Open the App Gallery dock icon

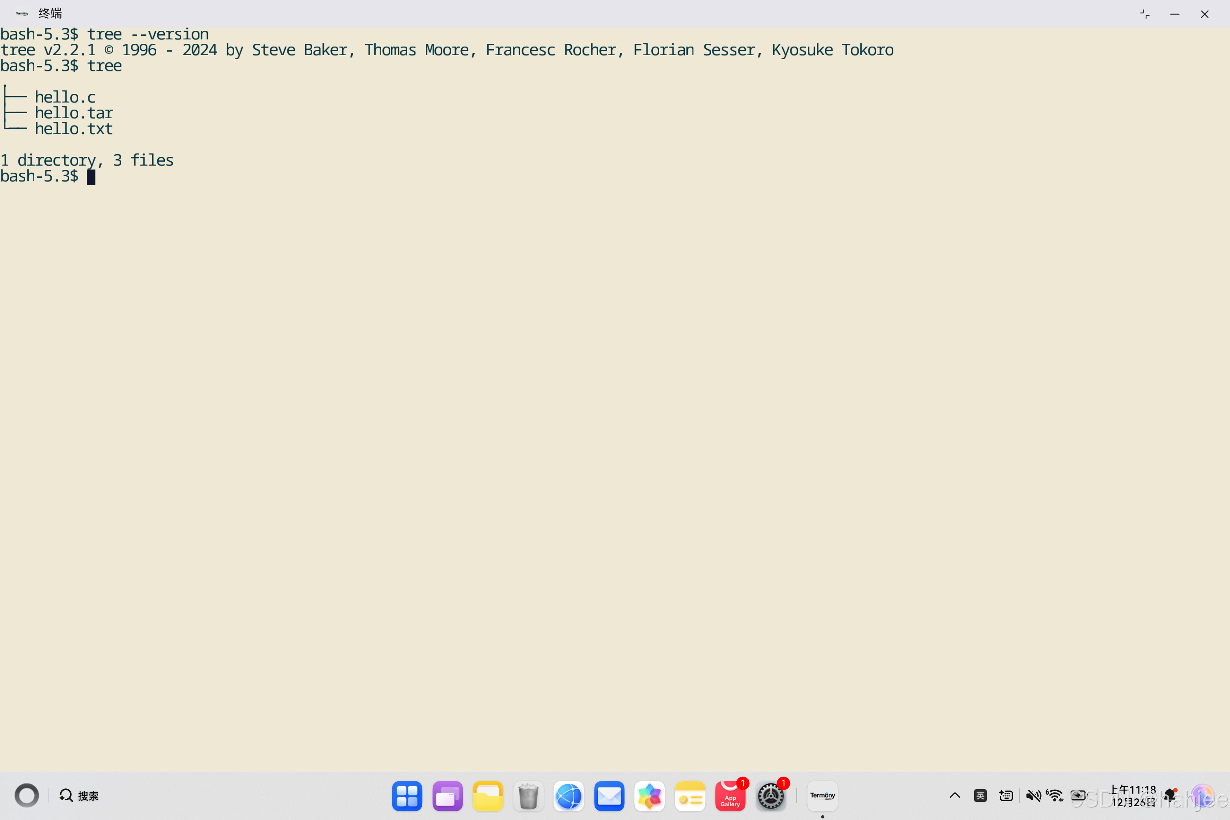(x=730, y=796)
